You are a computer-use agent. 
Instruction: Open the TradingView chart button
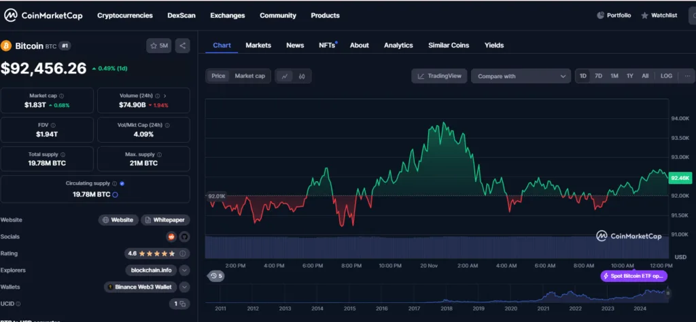(440, 76)
